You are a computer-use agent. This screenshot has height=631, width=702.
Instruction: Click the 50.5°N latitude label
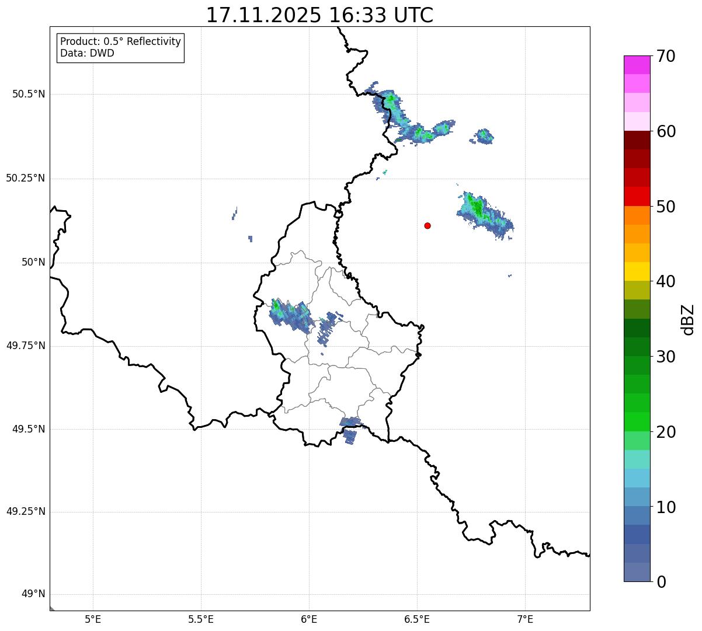(x=29, y=94)
